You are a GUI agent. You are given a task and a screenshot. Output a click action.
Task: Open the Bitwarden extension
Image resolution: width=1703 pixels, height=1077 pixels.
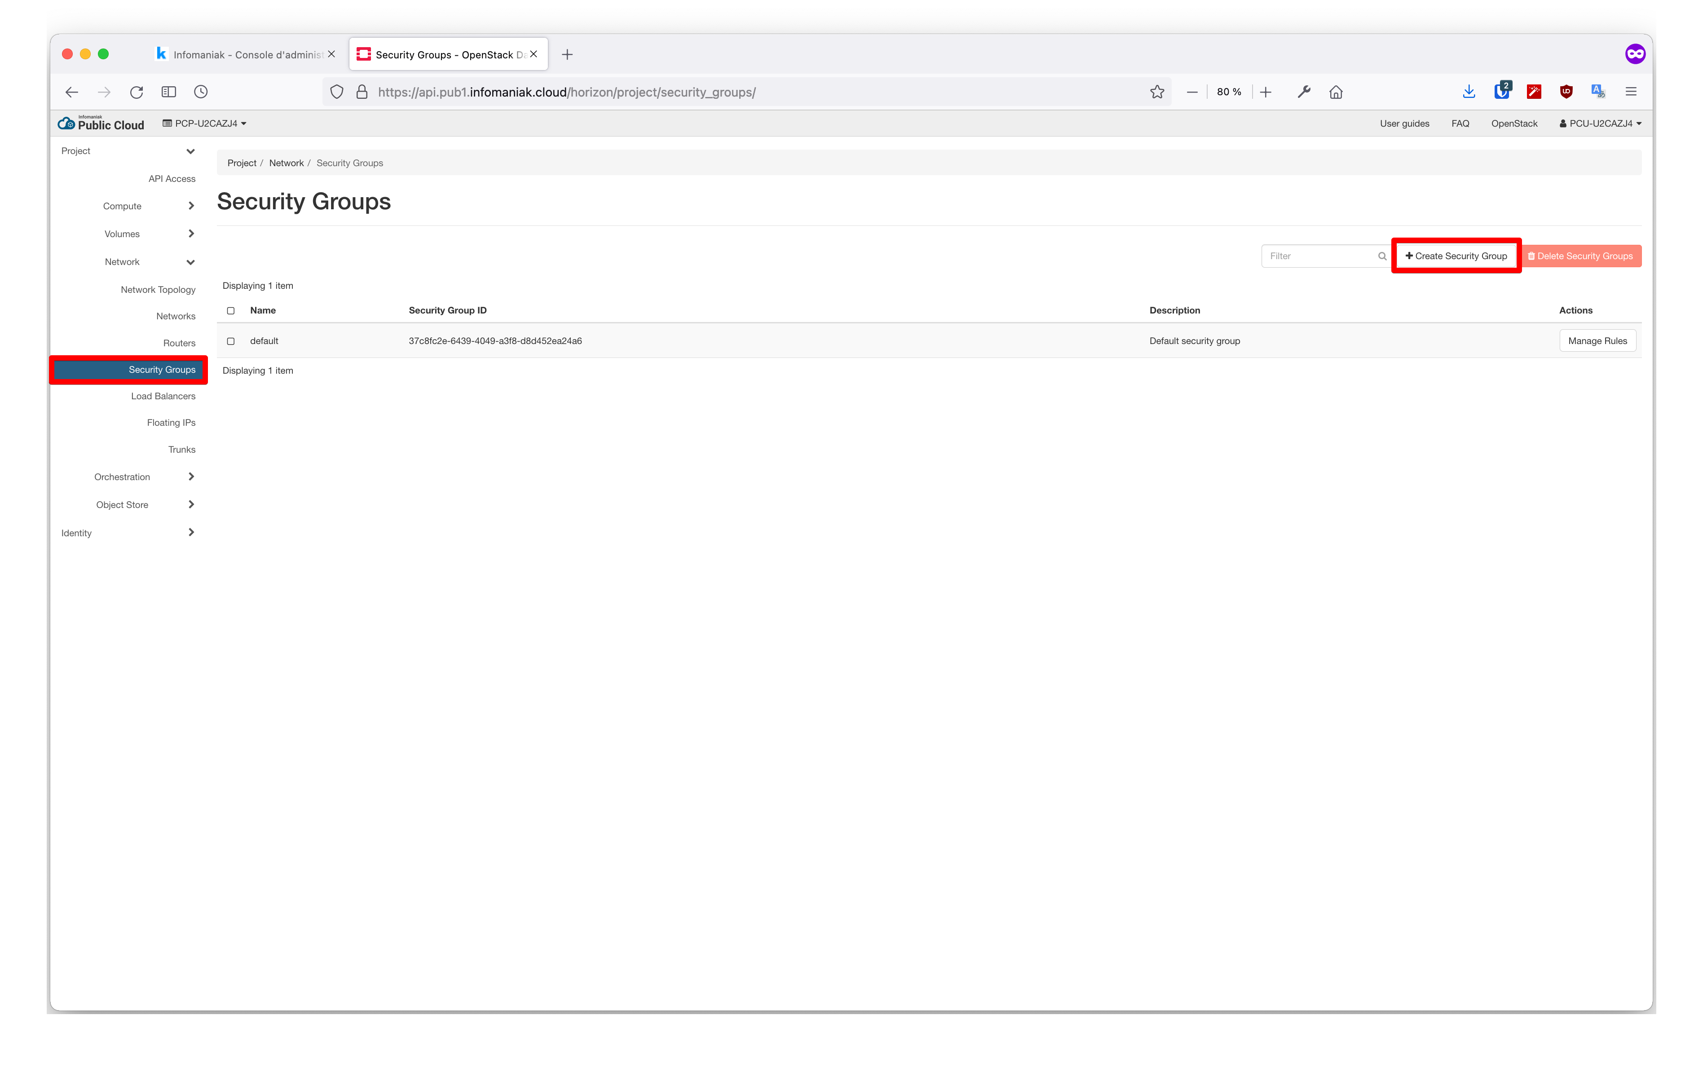tap(1502, 91)
